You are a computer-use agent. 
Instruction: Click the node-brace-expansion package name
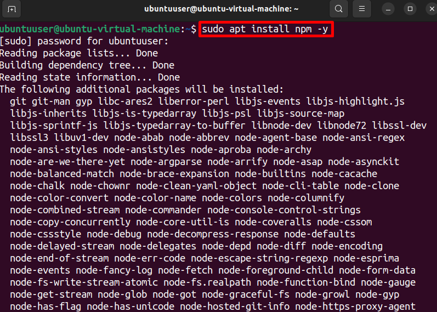[x=174, y=174]
